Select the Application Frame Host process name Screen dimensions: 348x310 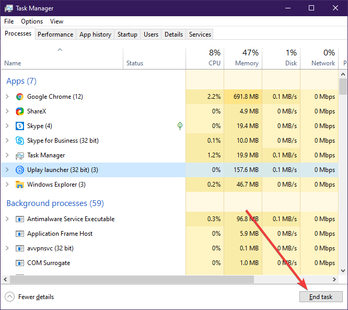60,234
